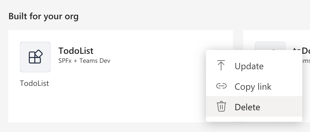
Task: Open the bold TodoList app title
Action: coord(76,51)
